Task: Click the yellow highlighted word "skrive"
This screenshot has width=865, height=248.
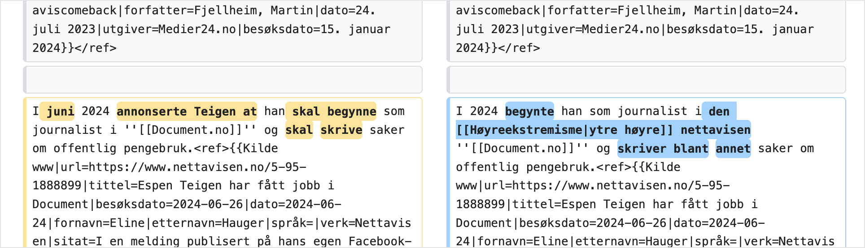Action: tap(341, 130)
